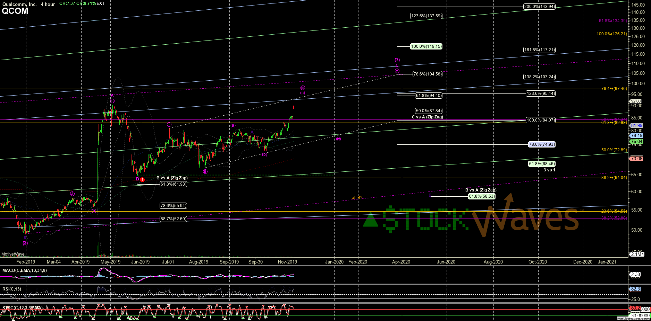
Task: Click the 78.19 price tag
Action: coord(637,136)
